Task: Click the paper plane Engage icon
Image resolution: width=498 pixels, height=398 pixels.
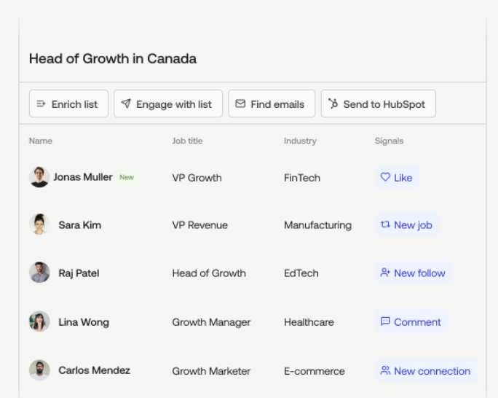Action: tap(126, 104)
